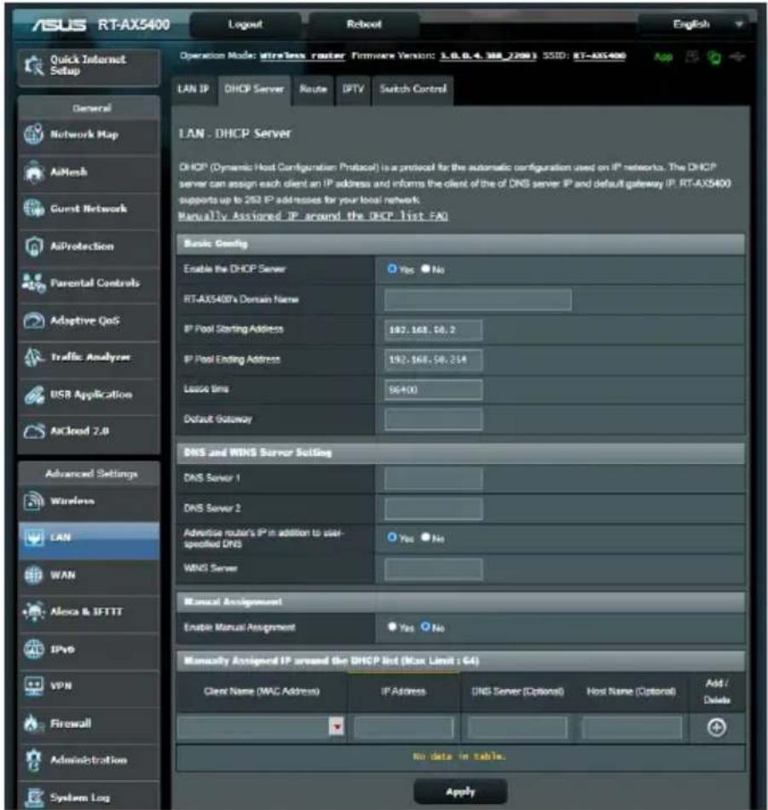Set Enable the DHCP Server to Yes

[x=392, y=269]
